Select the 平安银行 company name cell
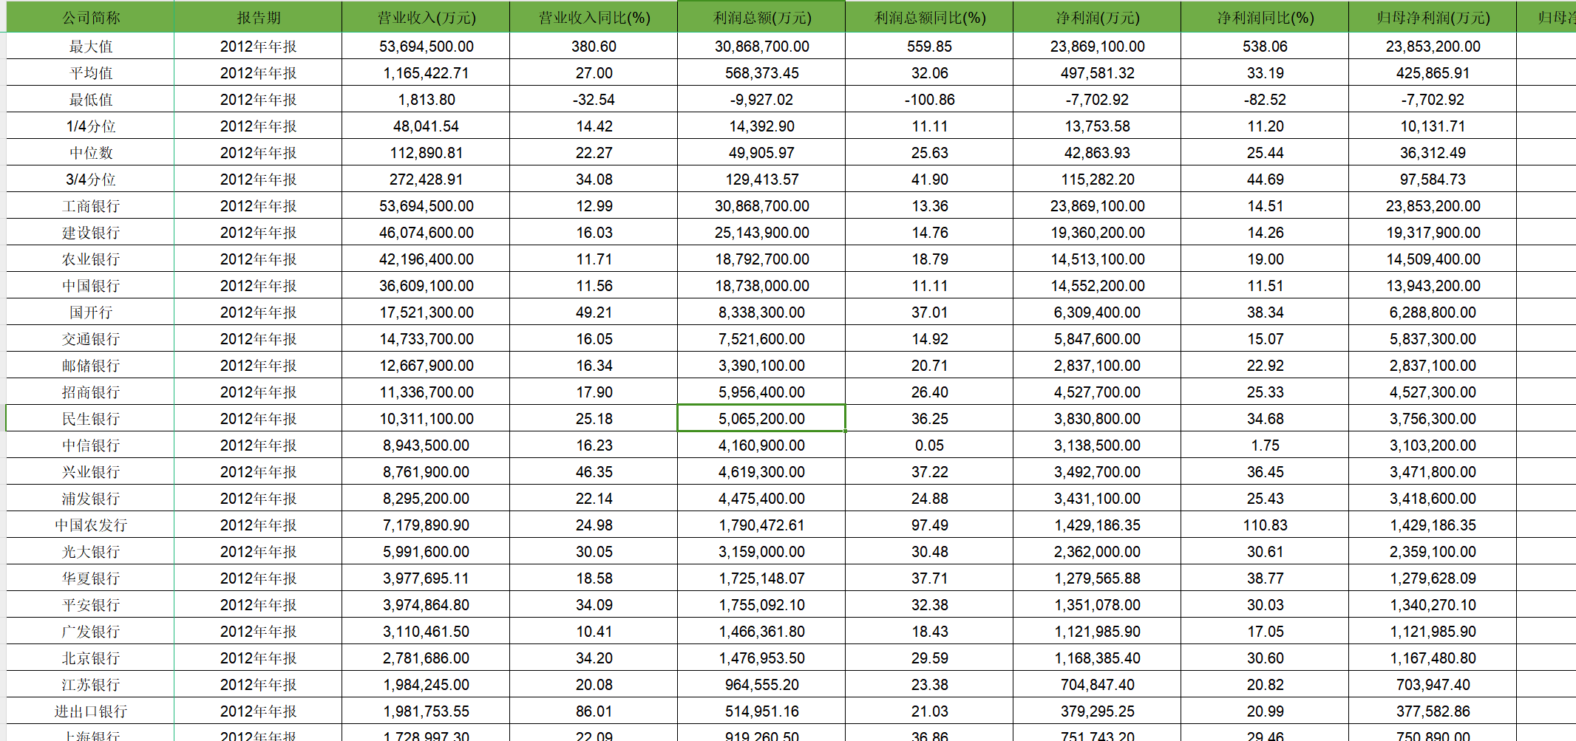This screenshot has width=1576, height=741. 90,604
